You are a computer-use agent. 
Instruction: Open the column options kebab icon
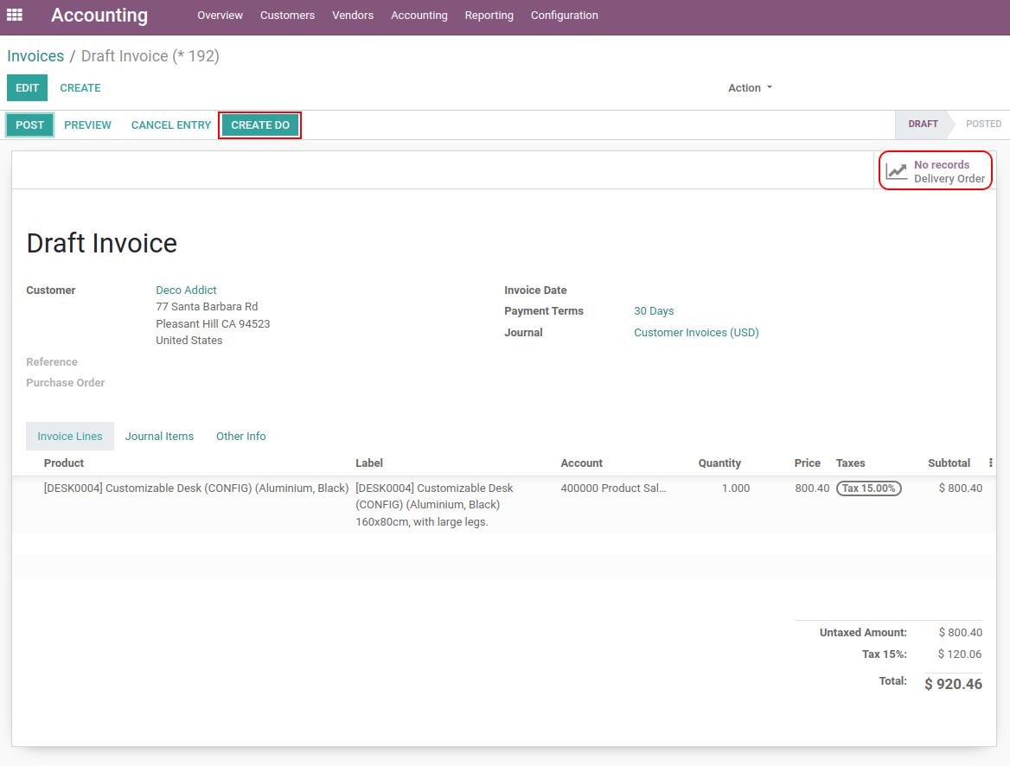(x=991, y=463)
